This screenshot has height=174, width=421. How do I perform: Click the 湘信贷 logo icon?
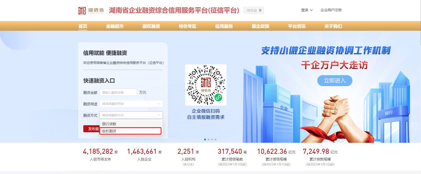82,10
